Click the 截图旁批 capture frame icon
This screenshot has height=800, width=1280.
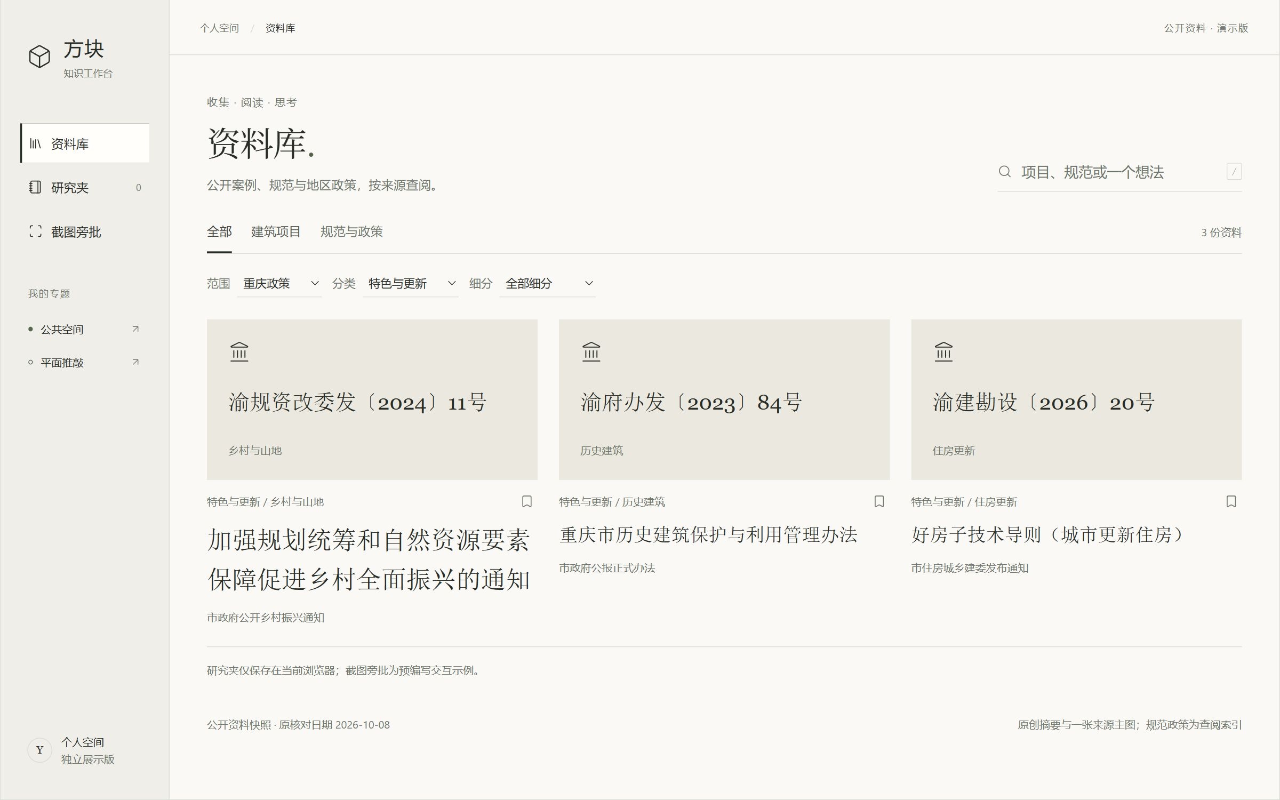(x=35, y=231)
